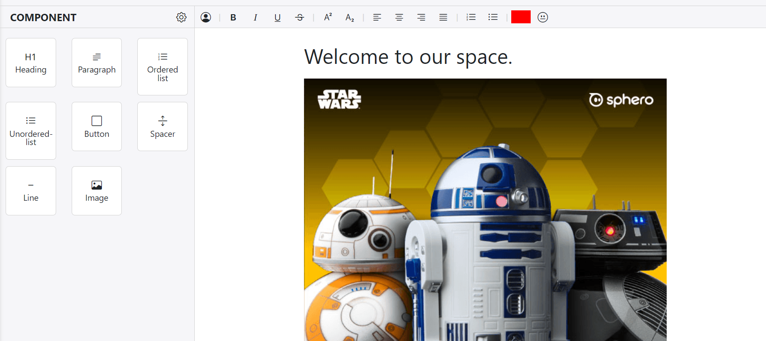Insert bulleted list from toolbar
The width and height of the screenshot is (766, 341).
pyautogui.click(x=493, y=17)
